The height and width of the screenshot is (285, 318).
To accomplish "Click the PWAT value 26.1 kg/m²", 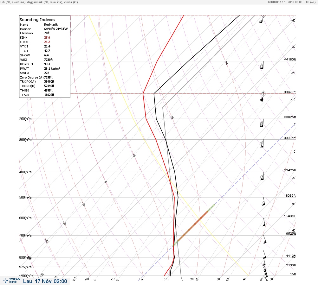I will (52, 68).
